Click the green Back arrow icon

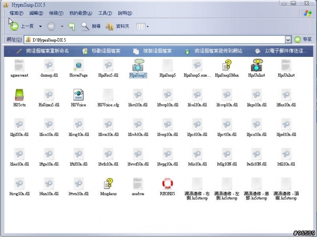coord(14,26)
